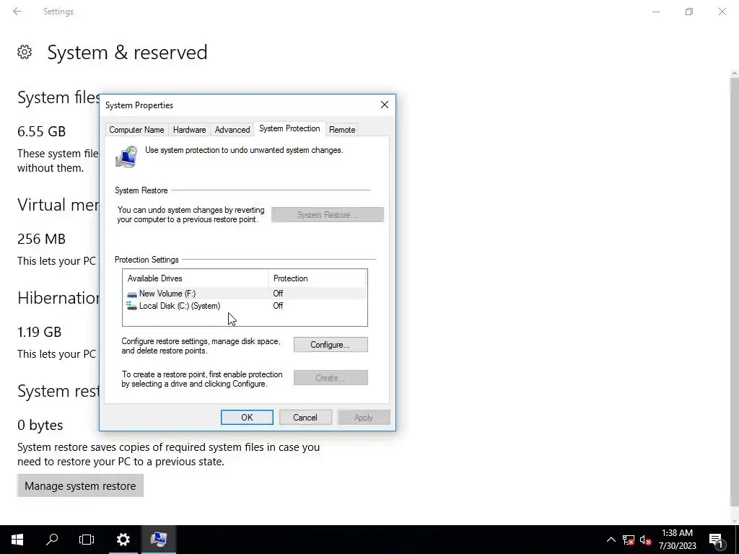Click Off status for Local Disk (C:)

click(x=278, y=306)
